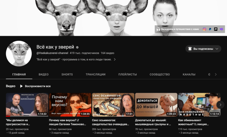Open the SHORTS tab

coord(67,74)
